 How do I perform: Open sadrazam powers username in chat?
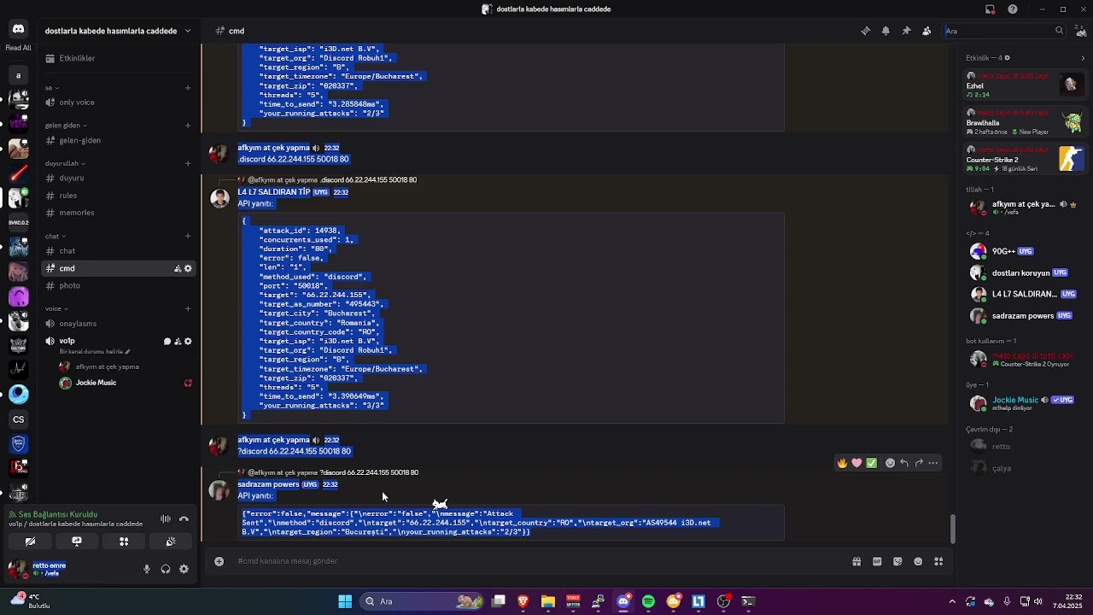[268, 484]
